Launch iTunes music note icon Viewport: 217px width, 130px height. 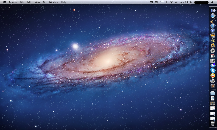213,26
